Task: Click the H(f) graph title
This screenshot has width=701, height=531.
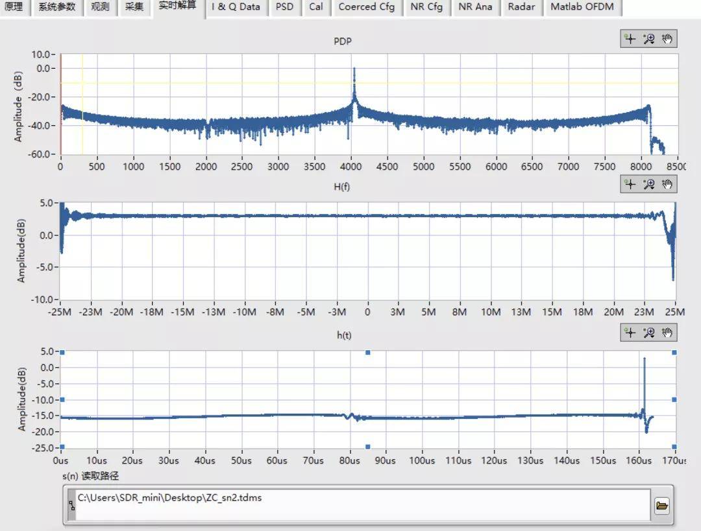Action: click(341, 187)
